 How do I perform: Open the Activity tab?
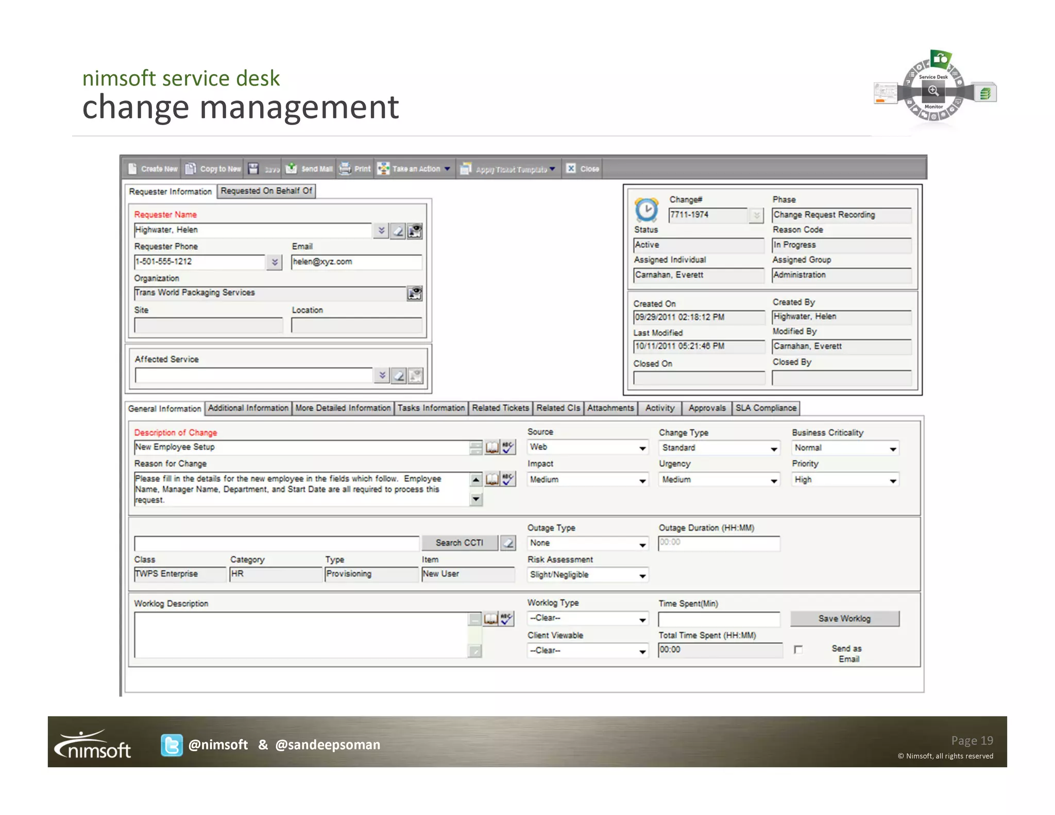coord(660,408)
